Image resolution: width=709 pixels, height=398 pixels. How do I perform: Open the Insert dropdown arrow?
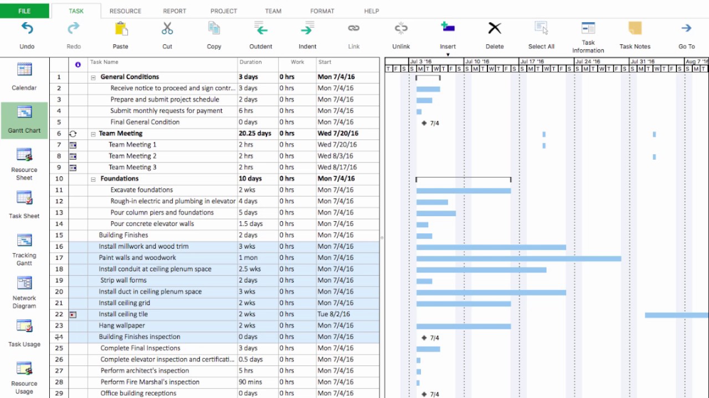[448, 55]
